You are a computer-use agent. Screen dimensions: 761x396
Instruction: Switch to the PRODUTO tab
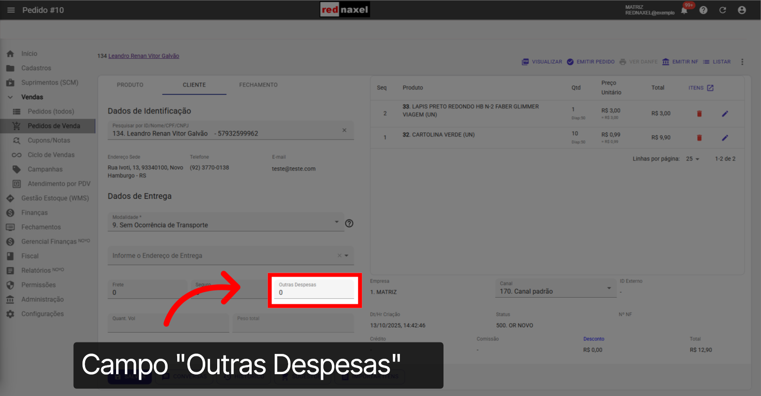coord(130,85)
